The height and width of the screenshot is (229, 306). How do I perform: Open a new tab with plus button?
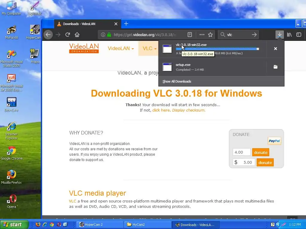126,24
